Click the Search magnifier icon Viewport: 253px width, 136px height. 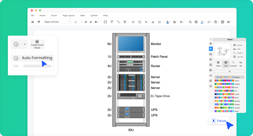[190, 22]
